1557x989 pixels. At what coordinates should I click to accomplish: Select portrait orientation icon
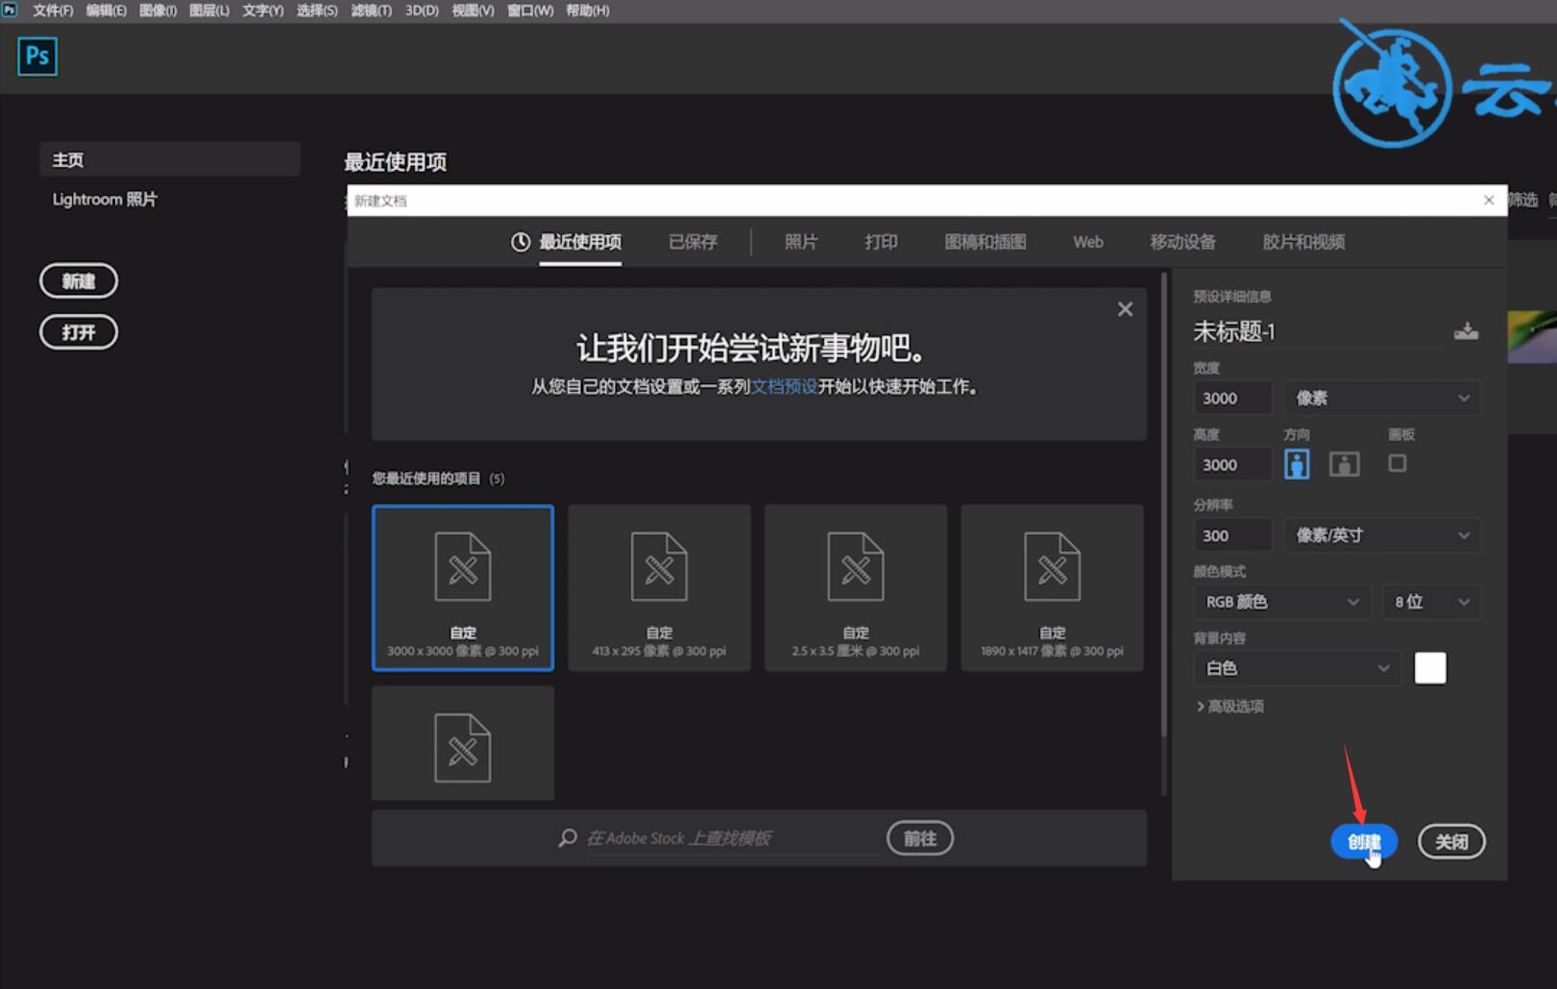coord(1297,465)
